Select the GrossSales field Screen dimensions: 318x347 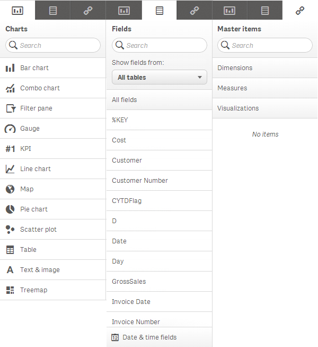click(x=129, y=282)
